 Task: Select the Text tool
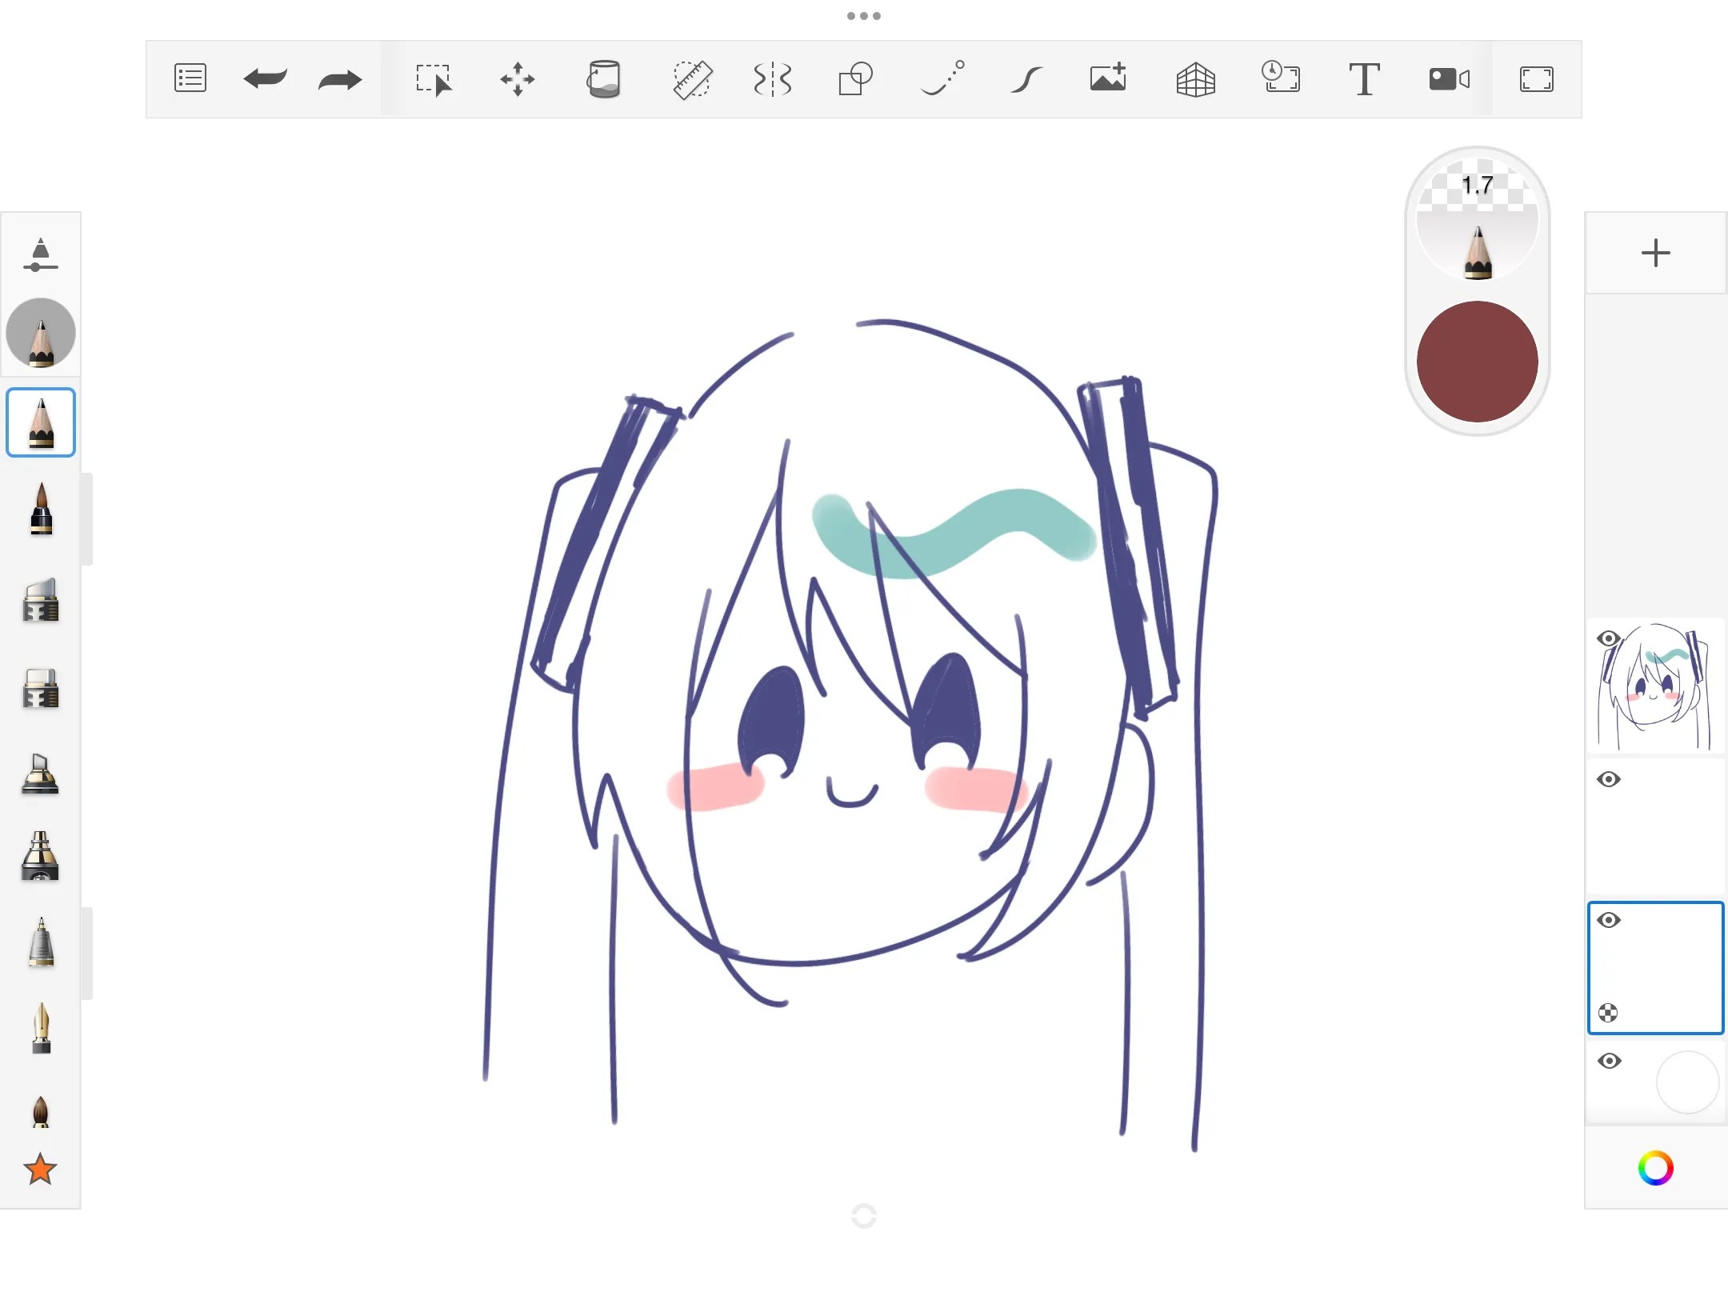coord(1364,79)
